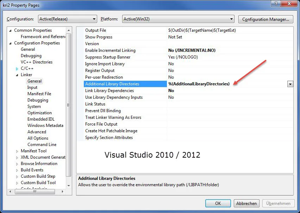
Task: Select General under Configuration Properties
Action: [x=28, y=49]
